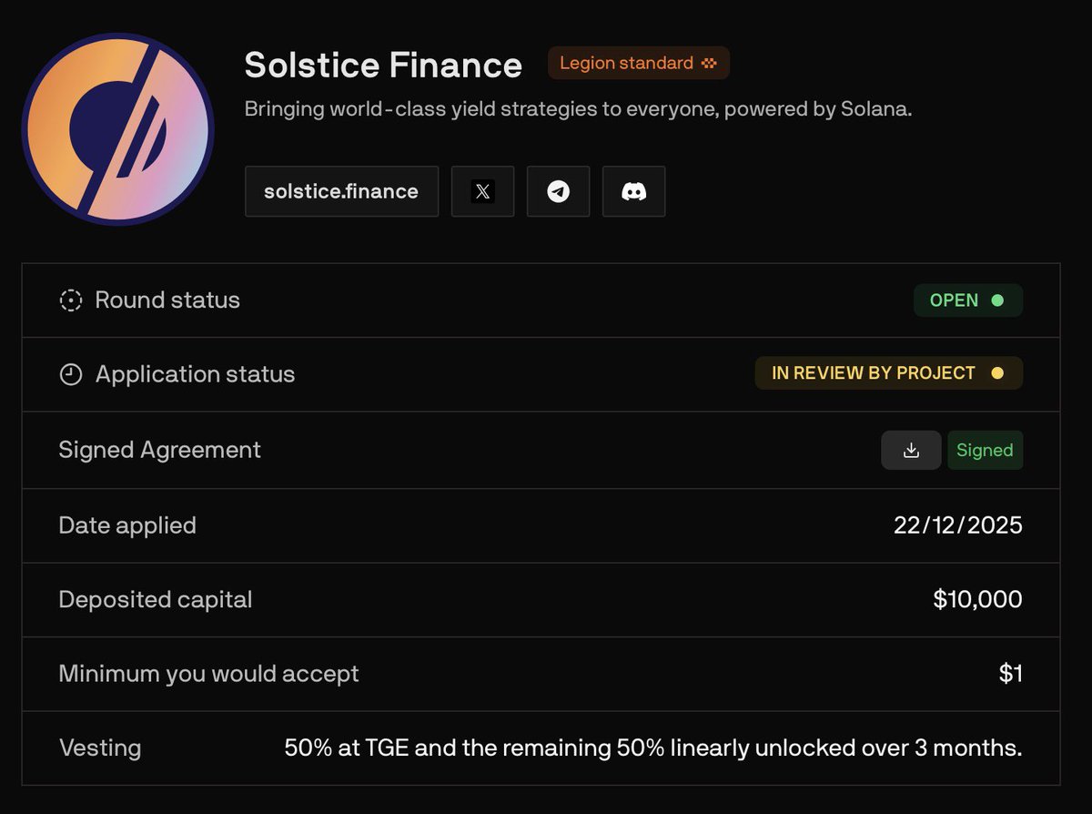
Task: Select the 22/12/2025 applied date
Action: click(958, 525)
